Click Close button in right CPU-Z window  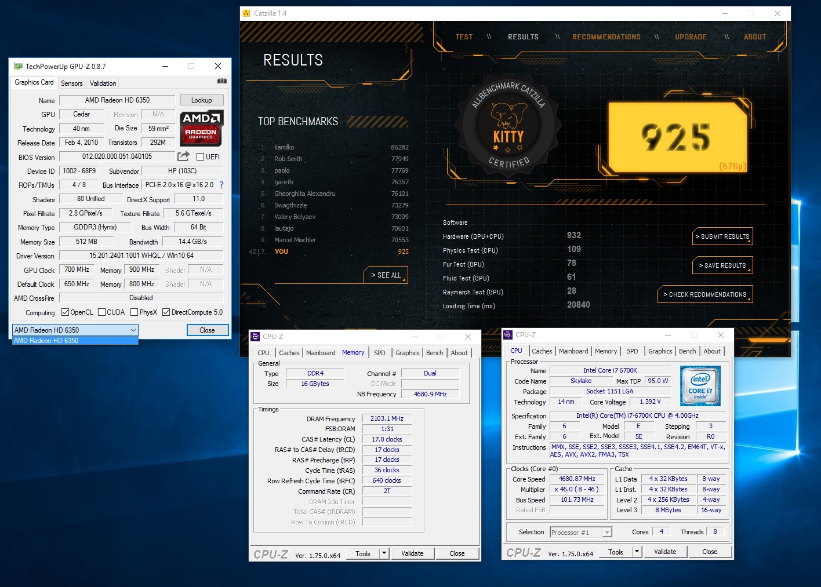tap(710, 552)
